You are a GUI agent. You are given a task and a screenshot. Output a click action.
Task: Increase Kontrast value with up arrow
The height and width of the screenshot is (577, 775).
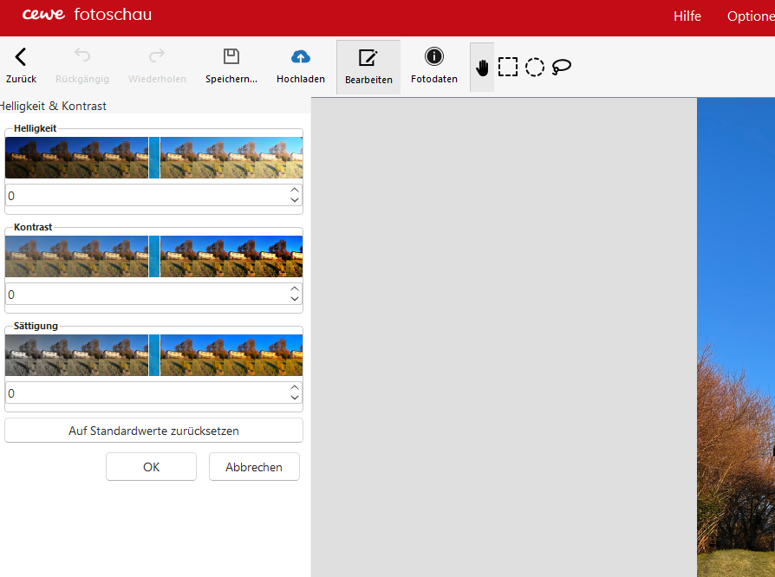[x=295, y=288]
